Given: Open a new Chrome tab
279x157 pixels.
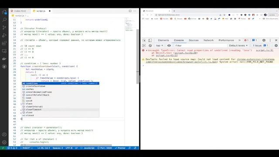Looking at the screenshot, I should click(174, 11).
